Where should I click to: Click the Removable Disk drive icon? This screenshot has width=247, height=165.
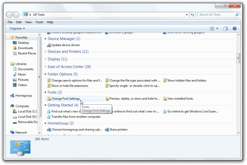(x=15, y=123)
